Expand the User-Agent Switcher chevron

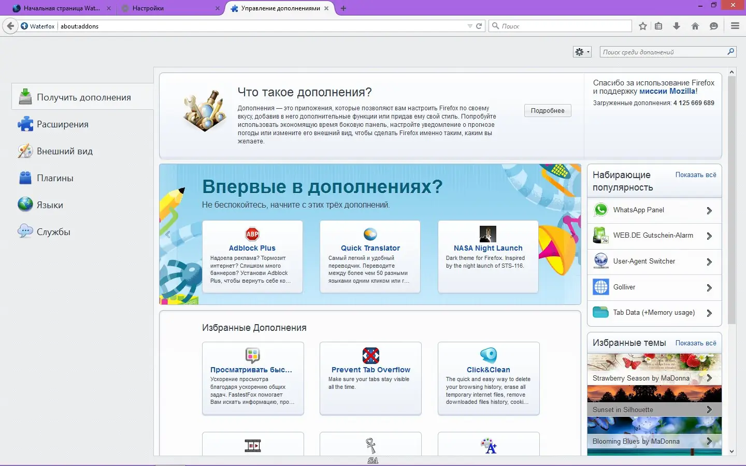pos(709,262)
